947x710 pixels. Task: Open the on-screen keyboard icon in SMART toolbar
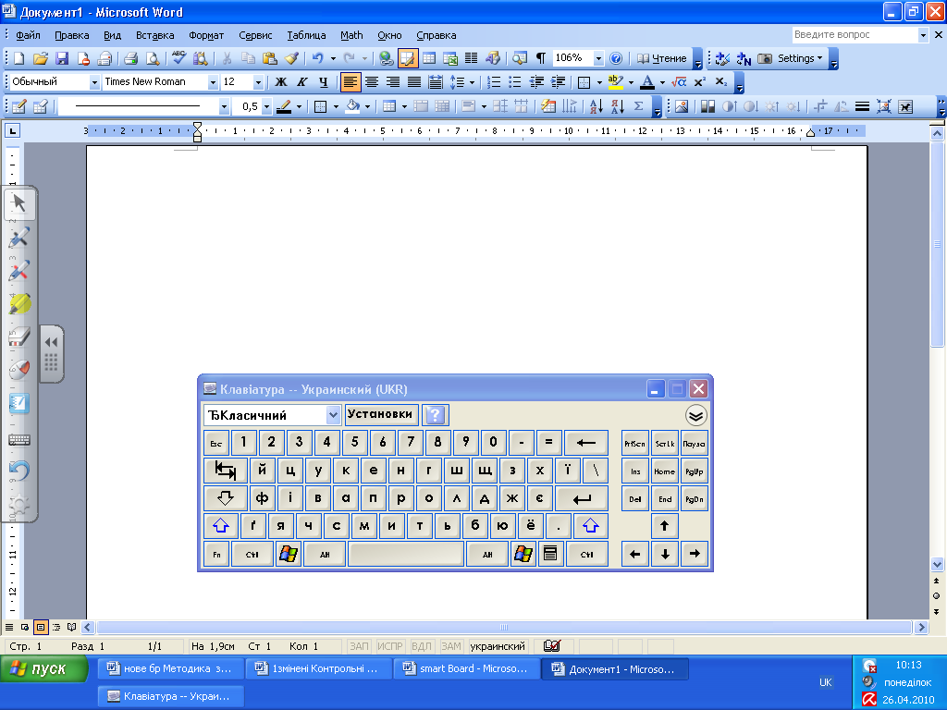coord(19,439)
